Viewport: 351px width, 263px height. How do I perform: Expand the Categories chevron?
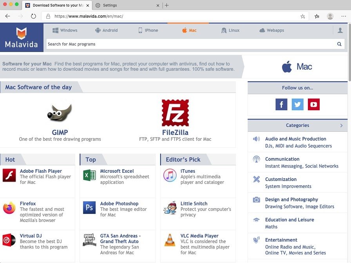[341, 125]
